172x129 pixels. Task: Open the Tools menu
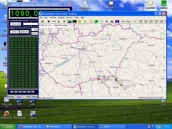pos(76,17)
